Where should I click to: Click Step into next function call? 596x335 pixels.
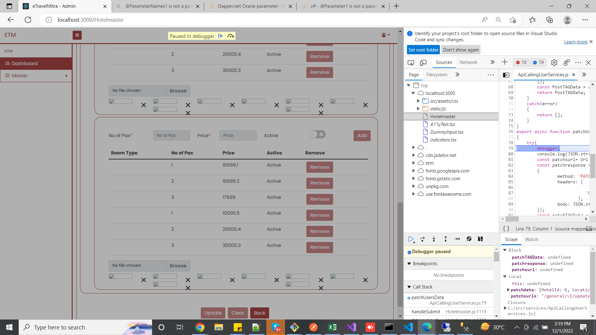434,239
